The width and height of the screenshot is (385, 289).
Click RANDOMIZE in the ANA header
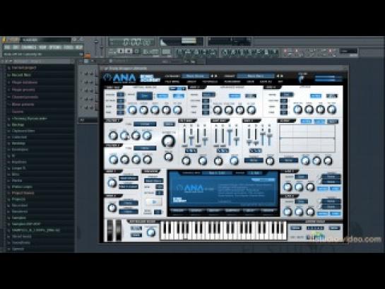point(232,82)
